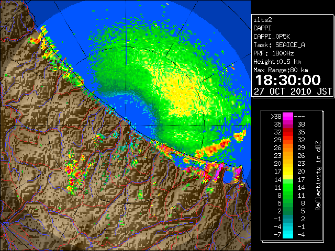Select the "PRF: 1800Hz" text
This screenshot has width=335, height=251.
point(274,53)
